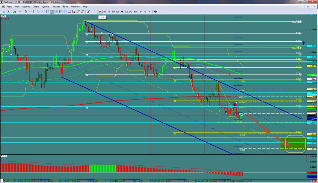Image resolution: width=318 pixels, height=183 pixels.
Task: Open the Tools dropdown menu
Action: [66, 6]
